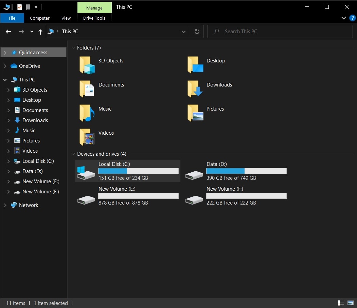This screenshot has width=357, height=308.
Task: Open the Drive Tools tab
Action: [x=94, y=18]
